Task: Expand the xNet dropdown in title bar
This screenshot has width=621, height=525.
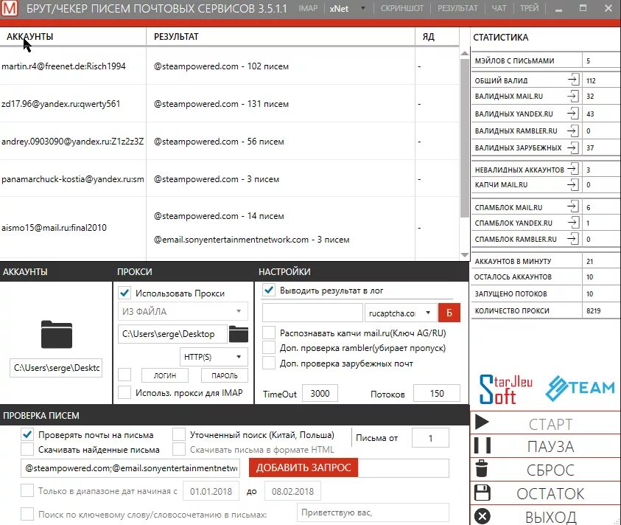Action: tap(362, 8)
